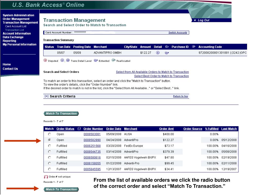
Task: Go to Order Management in the sidebar
Action: pos(16,19)
